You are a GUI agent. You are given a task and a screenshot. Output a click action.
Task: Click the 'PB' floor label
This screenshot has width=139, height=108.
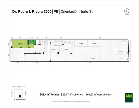tap(56, 12)
